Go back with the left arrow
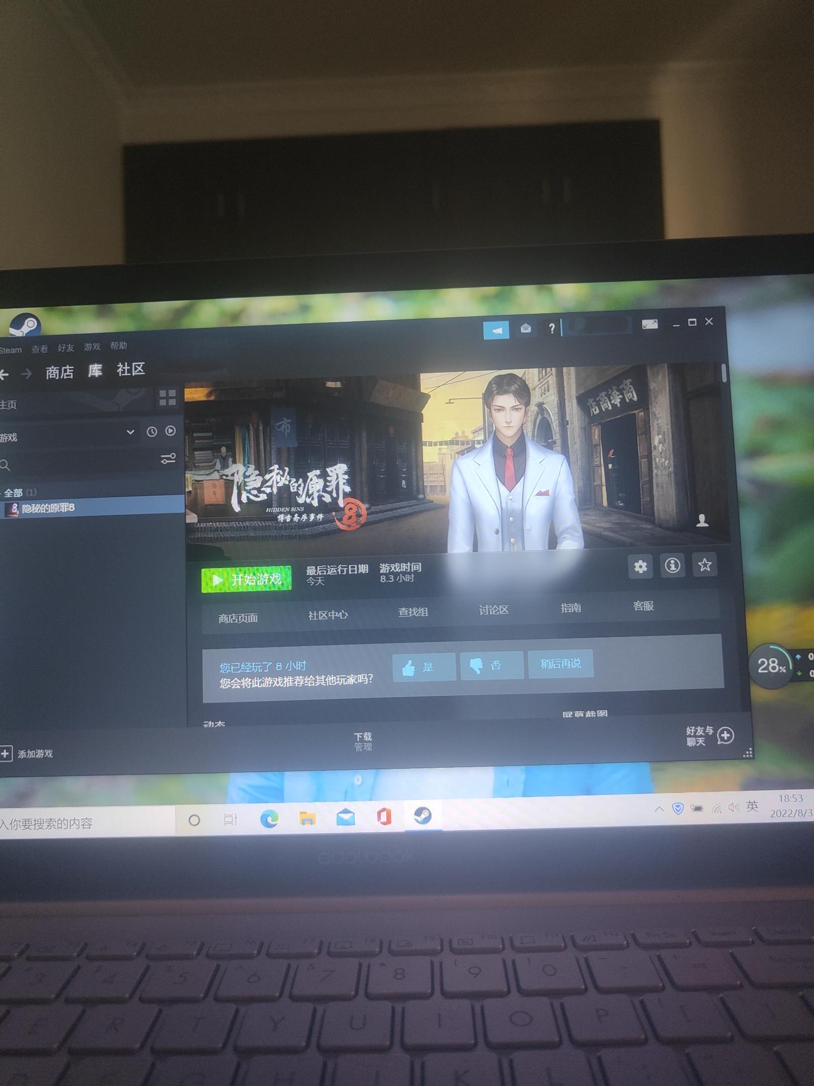 (4, 374)
